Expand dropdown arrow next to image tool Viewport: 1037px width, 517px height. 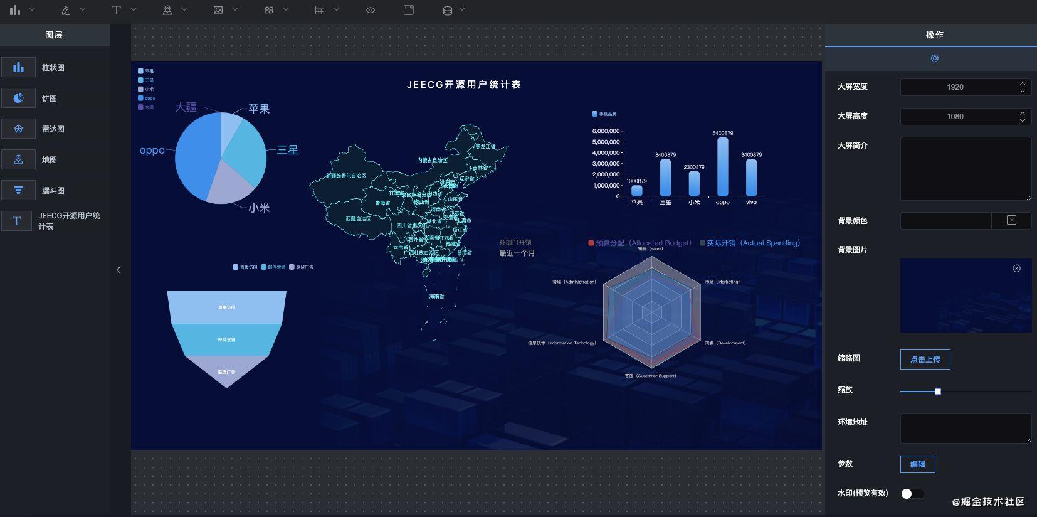235,9
